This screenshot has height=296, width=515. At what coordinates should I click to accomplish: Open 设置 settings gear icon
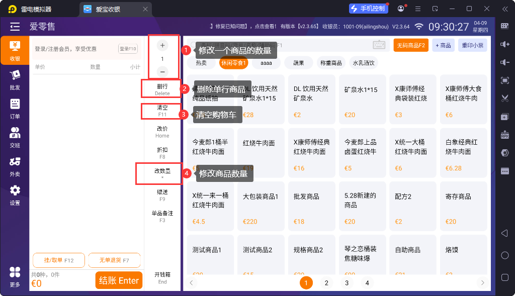coord(15,194)
